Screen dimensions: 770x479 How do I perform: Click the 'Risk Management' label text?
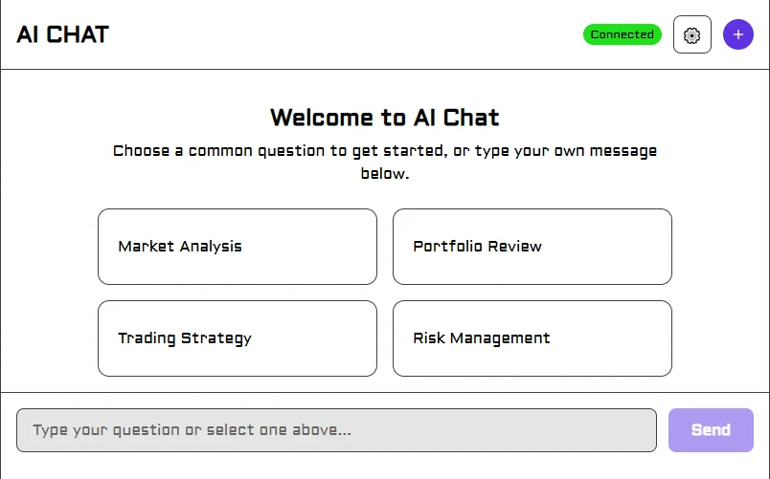[x=481, y=338]
